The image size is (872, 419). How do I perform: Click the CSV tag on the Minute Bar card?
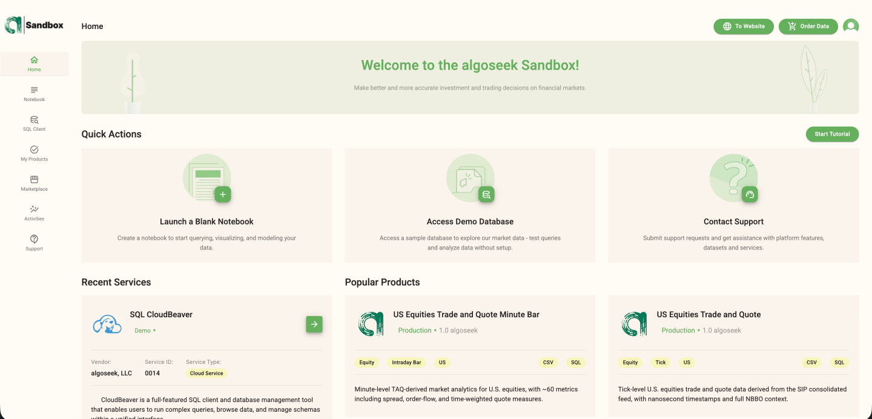click(548, 362)
